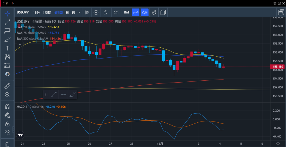Open the indicators fx button
Image resolution: width=286 pixels, height=147 pixels.
click(x=106, y=12)
